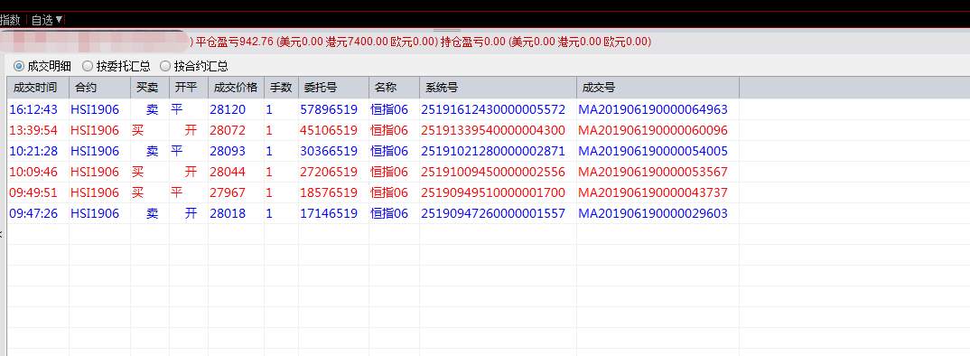
Task: Click the 系统号 column header
Action: (x=498, y=88)
